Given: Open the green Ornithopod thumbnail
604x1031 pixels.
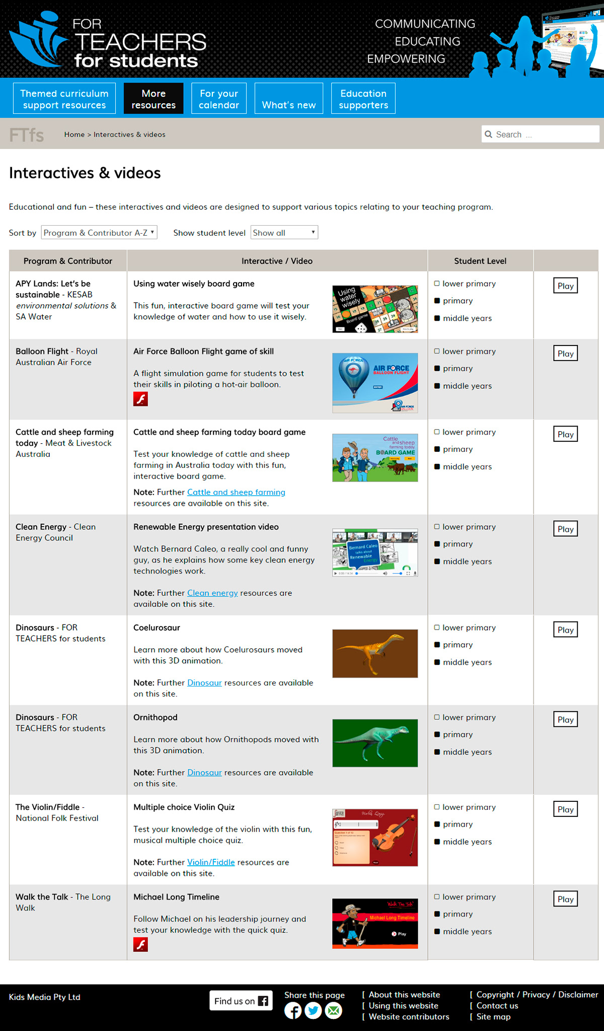Looking at the screenshot, I should pyautogui.click(x=375, y=743).
